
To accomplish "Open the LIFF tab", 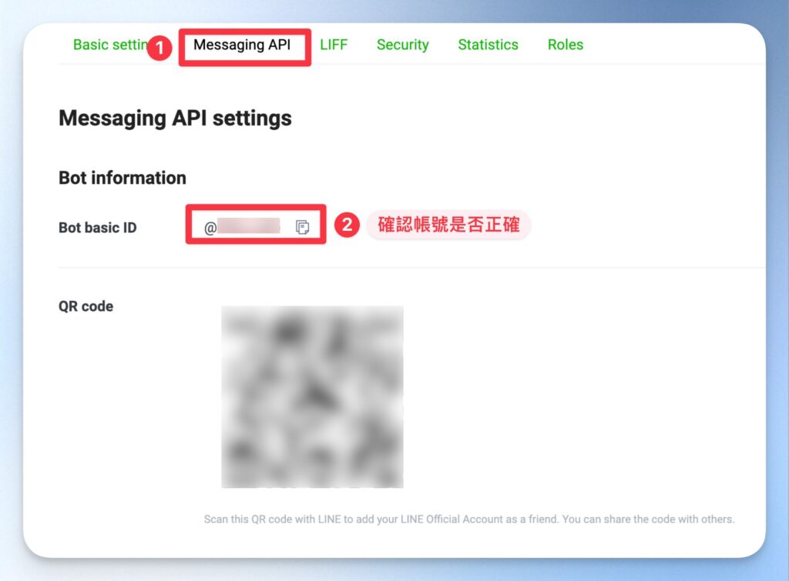I will tap(334, 45).
